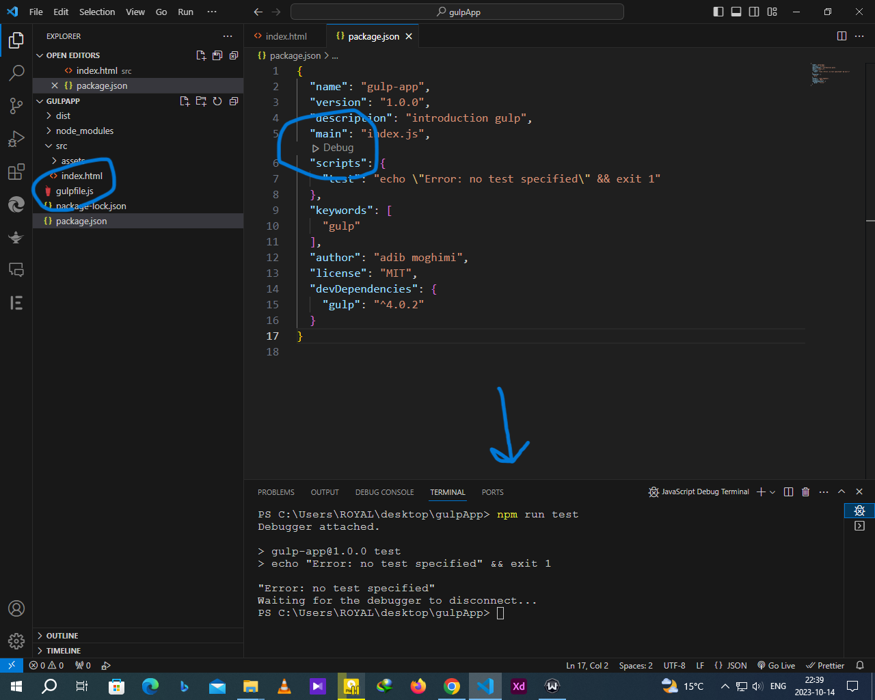Open the Selection menu
This screenshot has width=875, height=700.
tap(97, 12)
